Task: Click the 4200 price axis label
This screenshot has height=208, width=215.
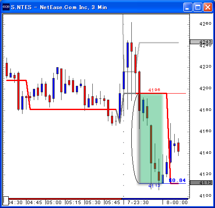Action: point(205,88)
